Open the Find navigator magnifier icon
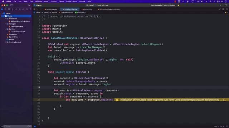The width and height of the screenshot is (229, 128). (13, 9)
